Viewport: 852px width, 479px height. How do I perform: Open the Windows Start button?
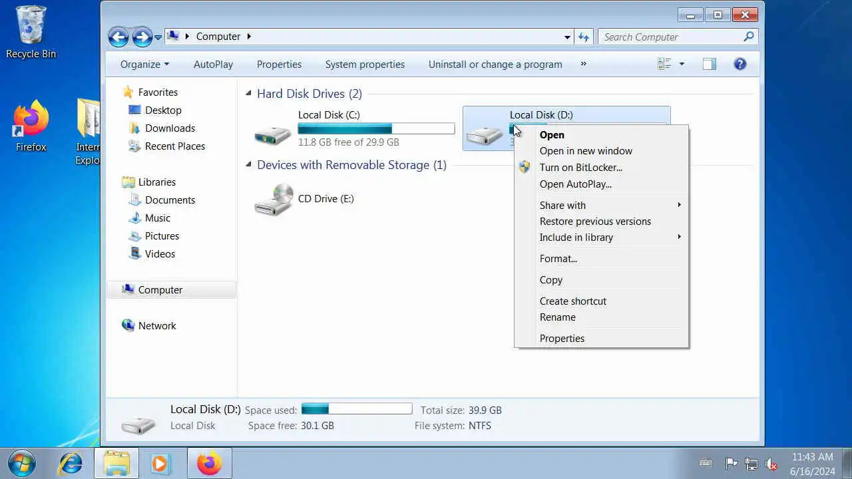22,463
